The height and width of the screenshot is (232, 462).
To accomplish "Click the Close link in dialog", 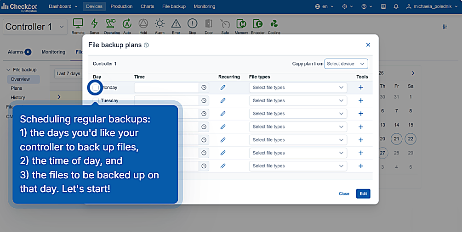I will [x=344, y=194].
